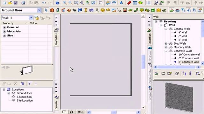Image resolution: width=204 pixels, height=114 pixels.
Task: Select 10" Concrete wall
Action: 189,54
